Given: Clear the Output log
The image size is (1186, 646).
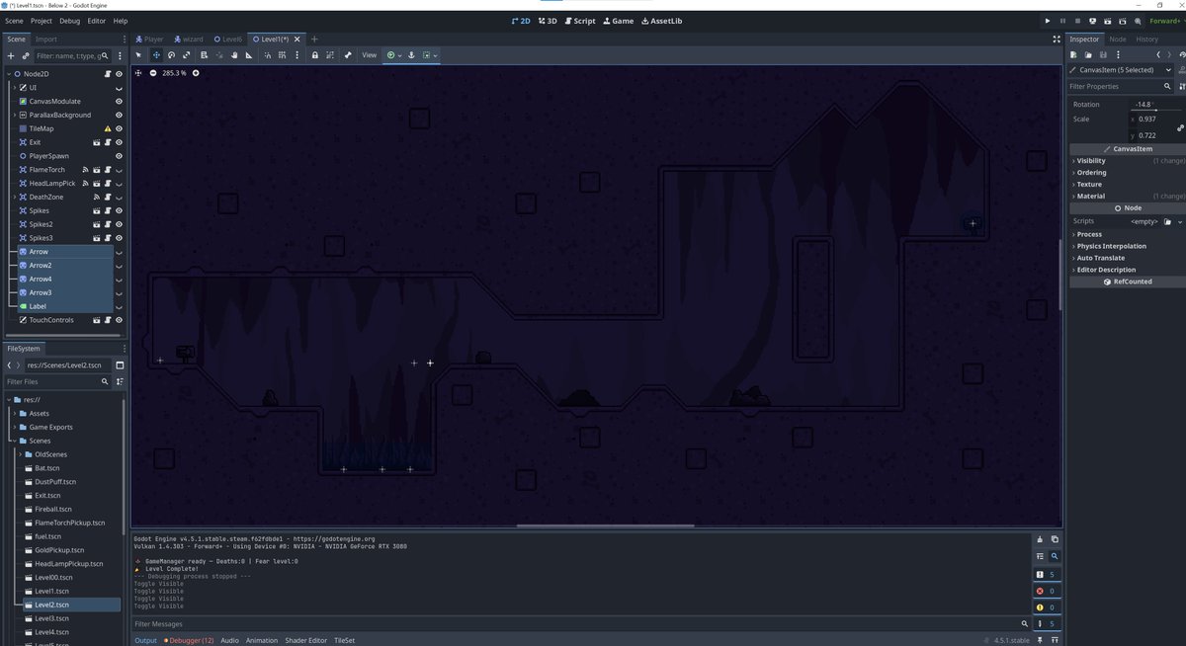Looking at the screenshot, I should pos(1039,539).
